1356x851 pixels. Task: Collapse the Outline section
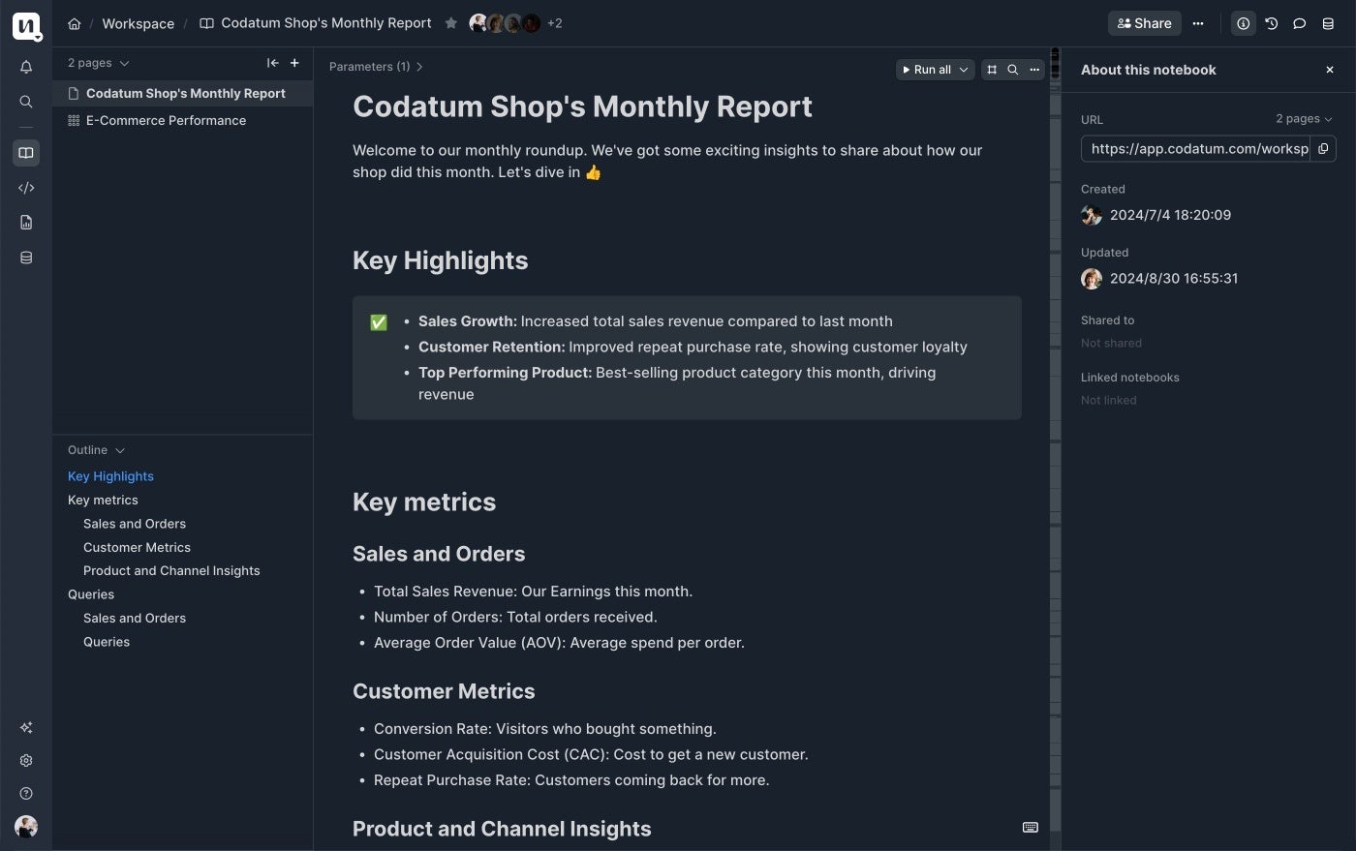[120, 450]
